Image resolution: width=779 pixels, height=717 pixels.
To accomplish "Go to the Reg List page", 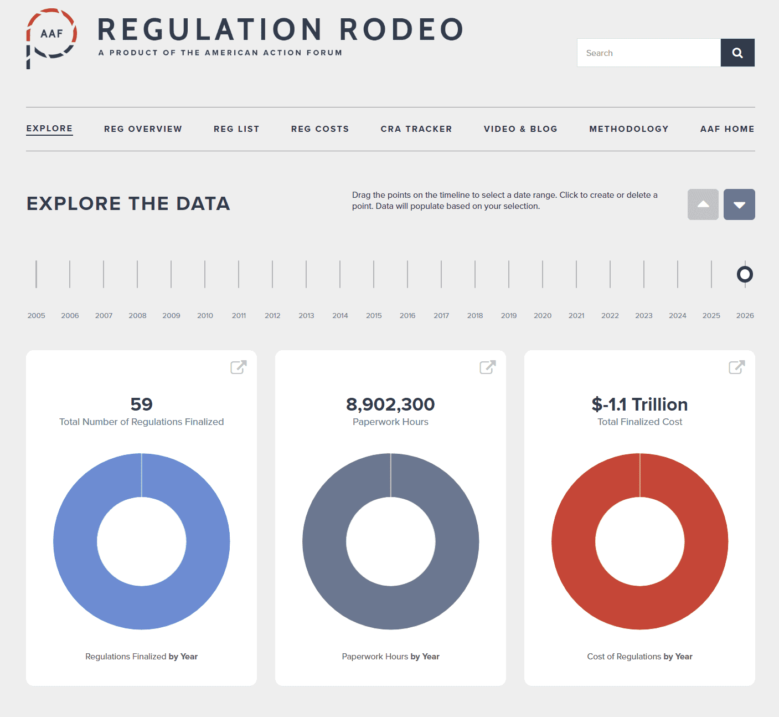I will coord(236,129).
